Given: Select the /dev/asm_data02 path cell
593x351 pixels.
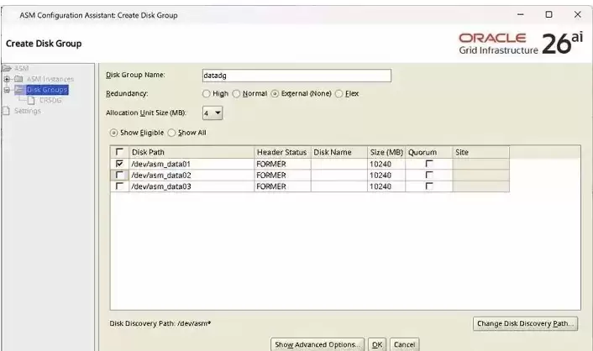Looking at the screenshot, I should 192,175.
